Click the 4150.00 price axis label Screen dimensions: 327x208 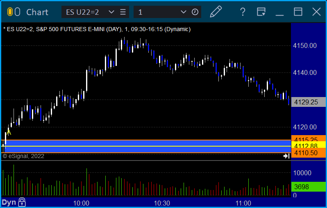[305, 45]
